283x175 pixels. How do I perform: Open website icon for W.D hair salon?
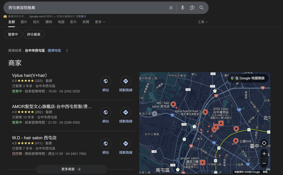pyautogui.click(x=106, y=144)
